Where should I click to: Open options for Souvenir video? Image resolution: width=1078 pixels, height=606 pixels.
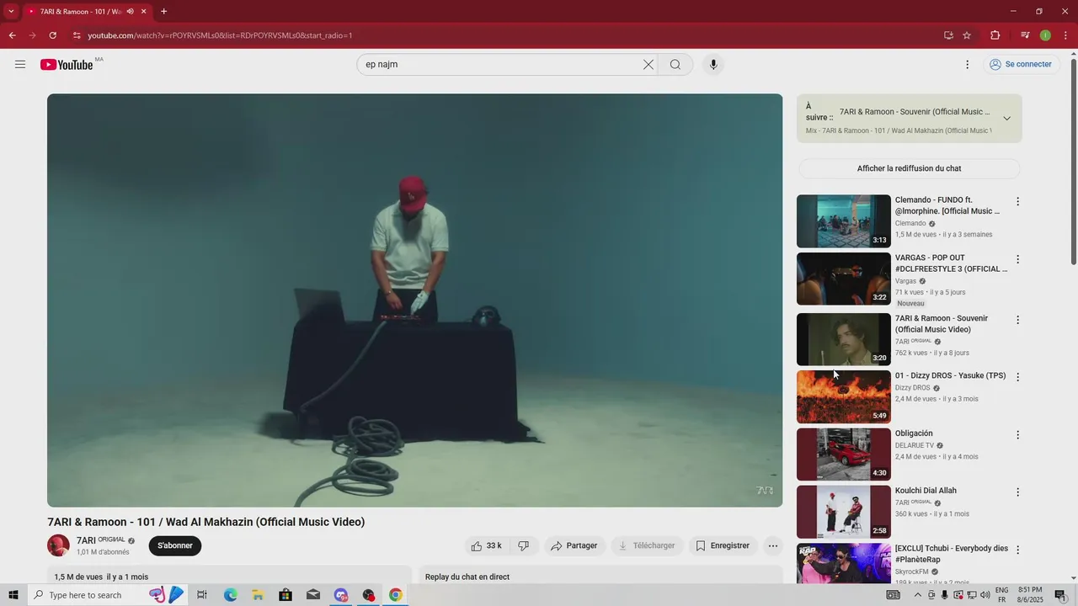[x=1017, y=320]
